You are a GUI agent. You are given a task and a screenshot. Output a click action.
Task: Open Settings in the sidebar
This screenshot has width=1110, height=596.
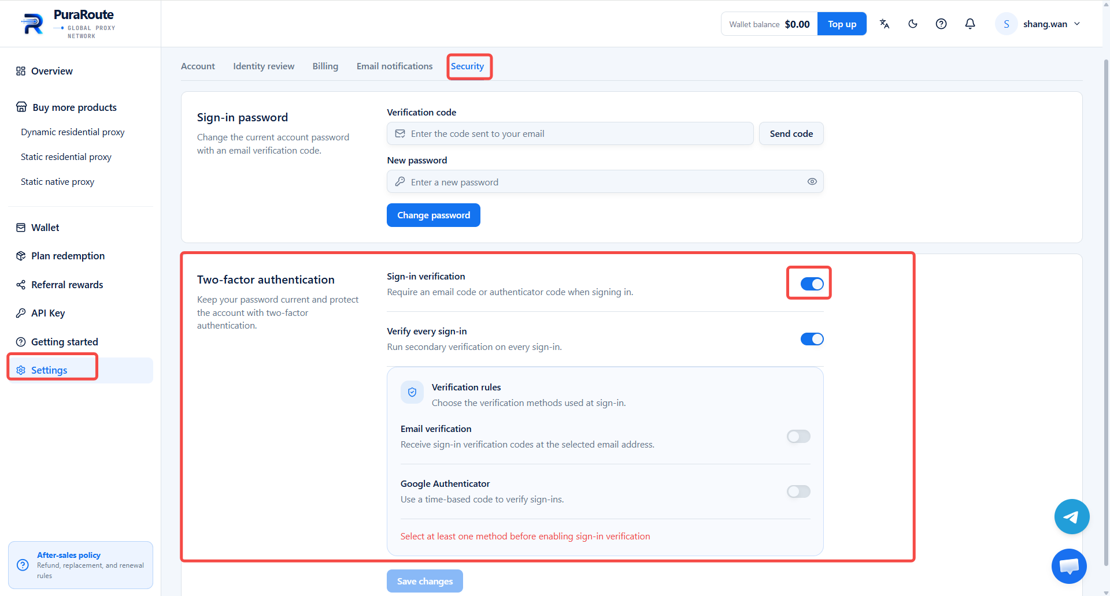80,370
